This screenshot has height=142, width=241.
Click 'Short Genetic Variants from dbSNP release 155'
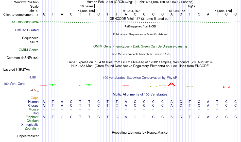pos(140,54)
